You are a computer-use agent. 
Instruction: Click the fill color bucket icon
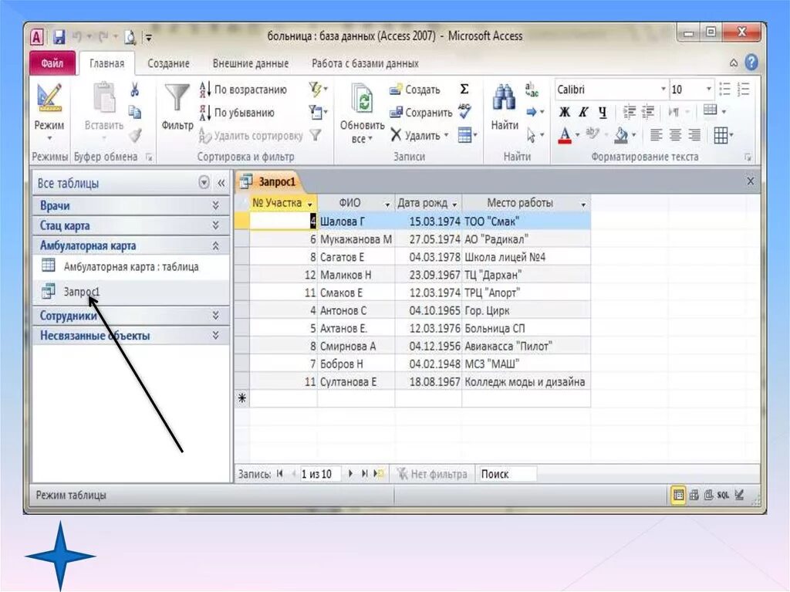click(x=622, y=135)
